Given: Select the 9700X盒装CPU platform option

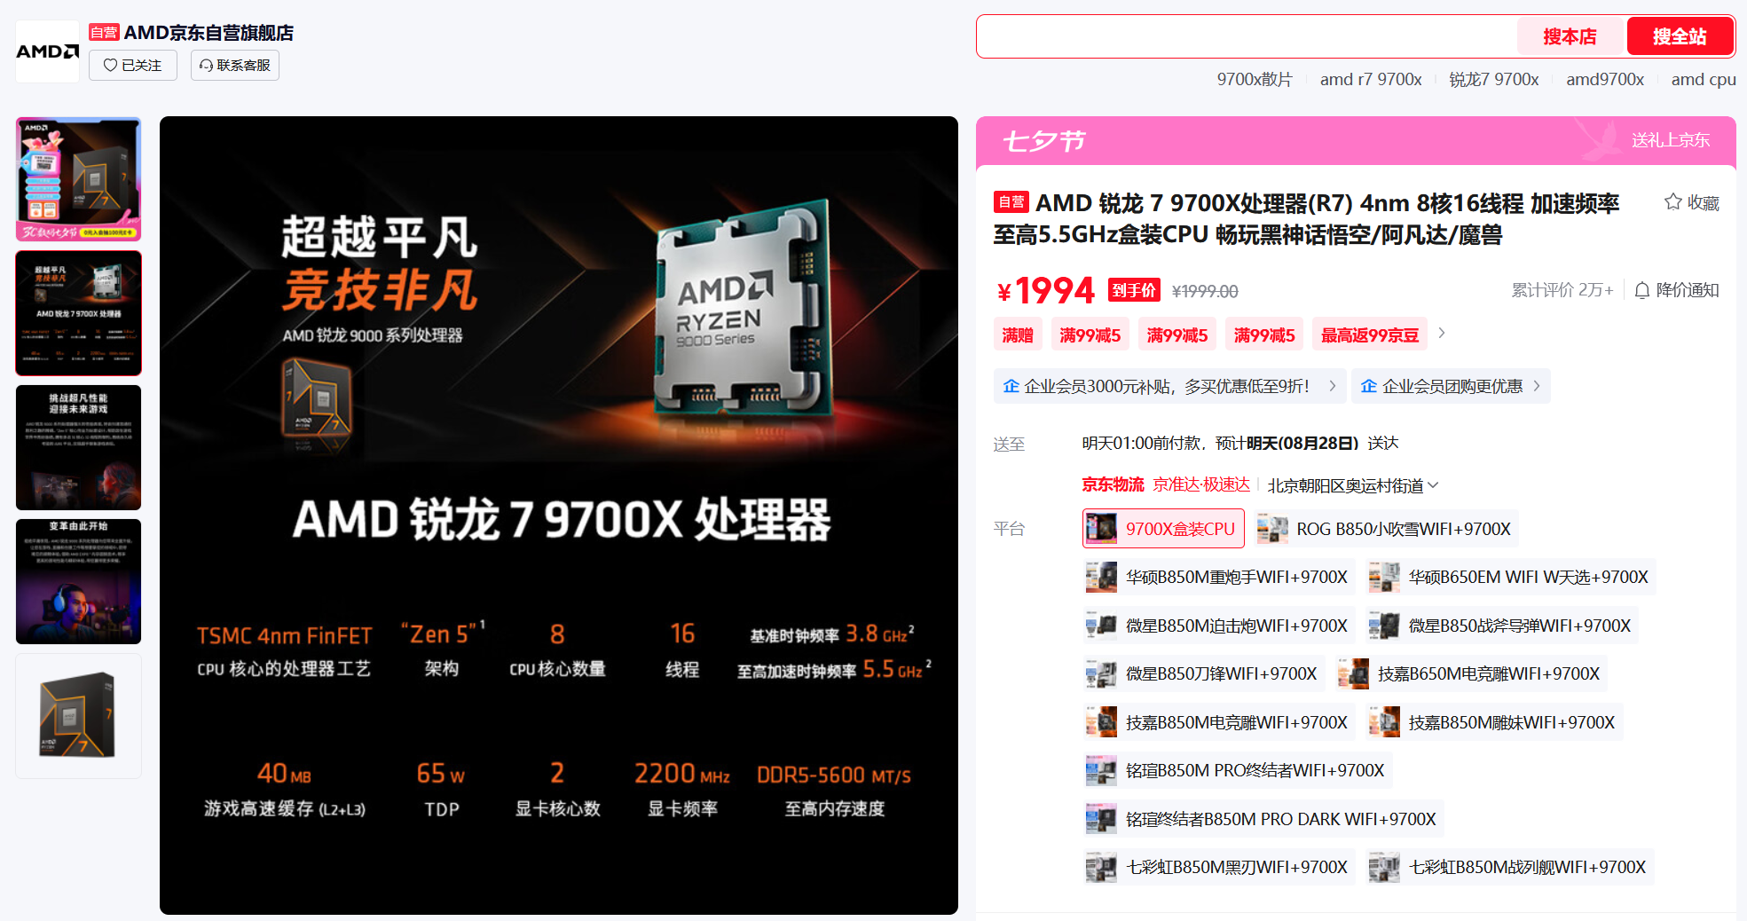Looking at the screenshot, I should coord(1163,529).
